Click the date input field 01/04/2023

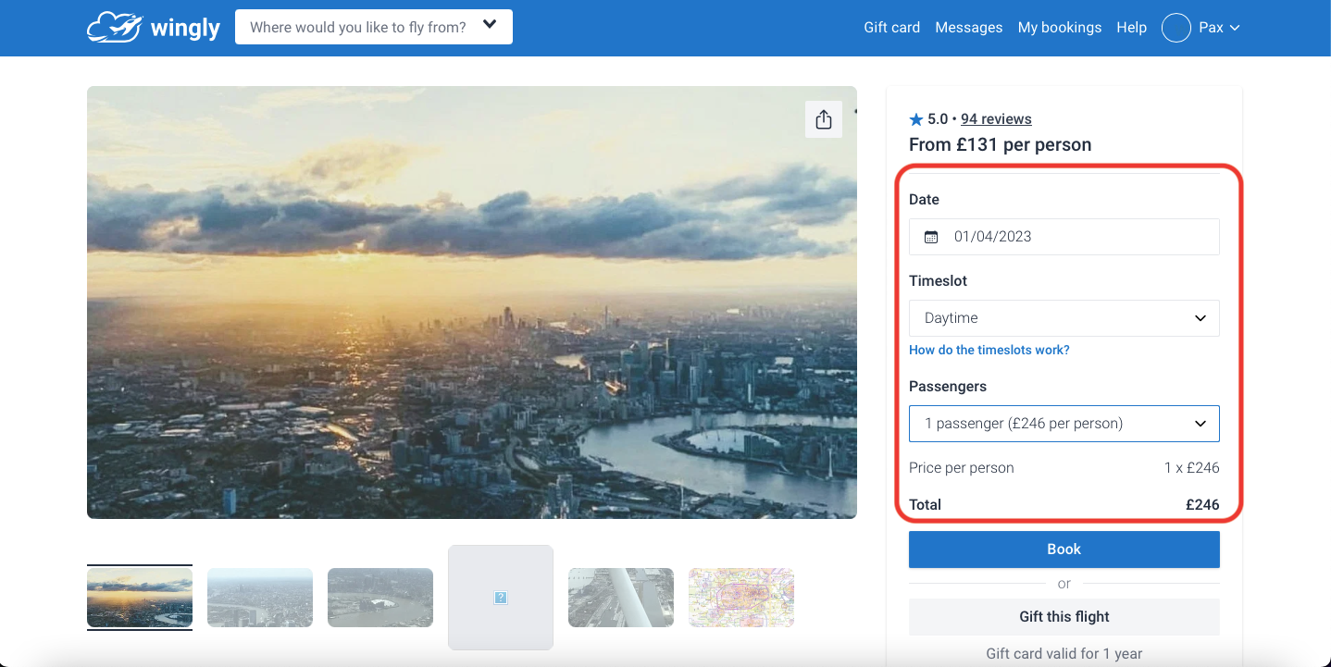[x=1064, y=237]
